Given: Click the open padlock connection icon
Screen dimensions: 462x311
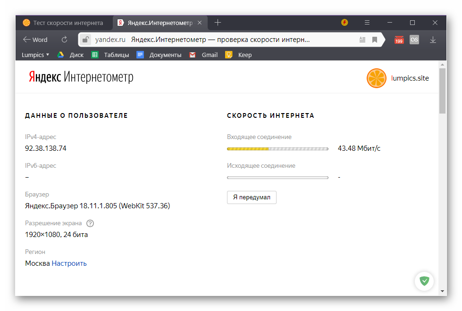Looking at the screenshot, I should pyautogui.click(x=85, y=40).
